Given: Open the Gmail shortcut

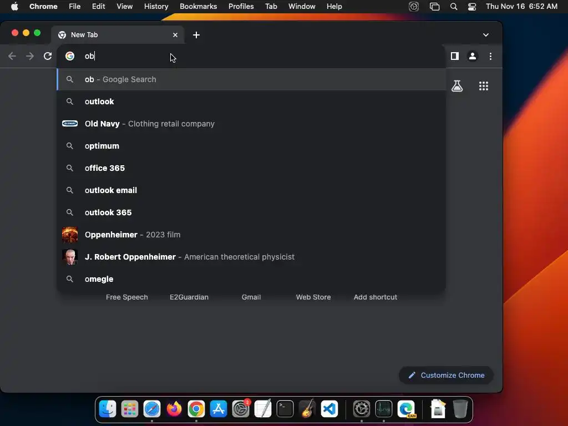Looking at the screenshot, I should tap(251, 297).
